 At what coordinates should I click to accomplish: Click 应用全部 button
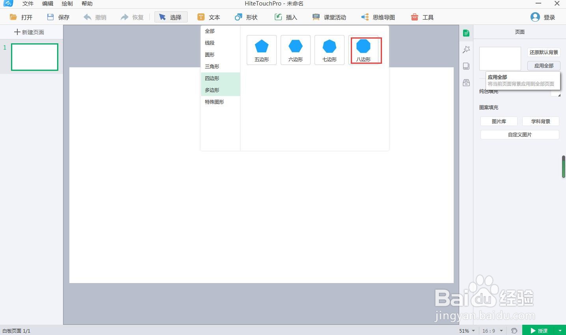tap(544, 66)
